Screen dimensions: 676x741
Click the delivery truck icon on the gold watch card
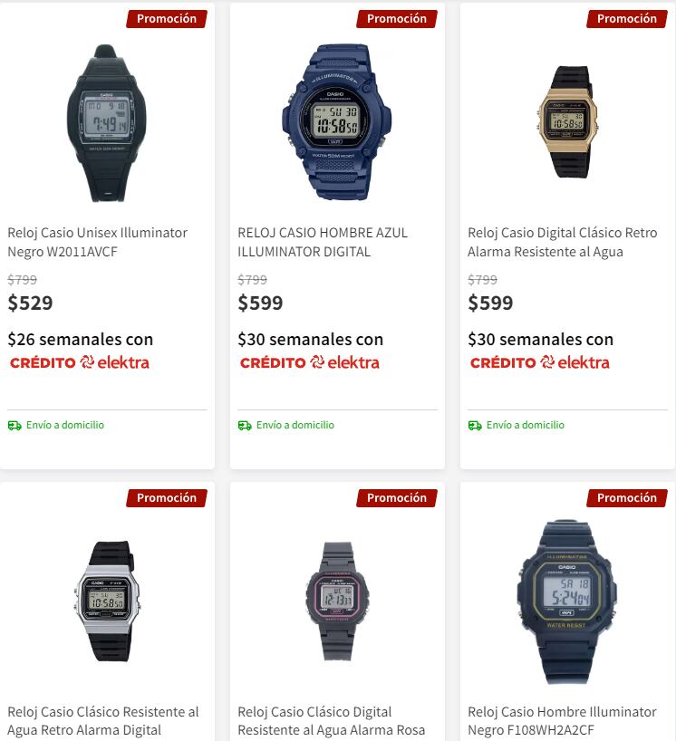[x=475, y=426]
